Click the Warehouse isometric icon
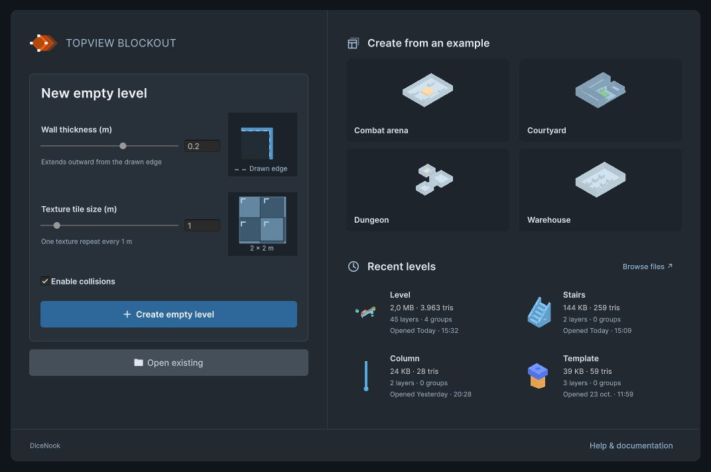The image size is (711, 472). (x=600, y=180)
